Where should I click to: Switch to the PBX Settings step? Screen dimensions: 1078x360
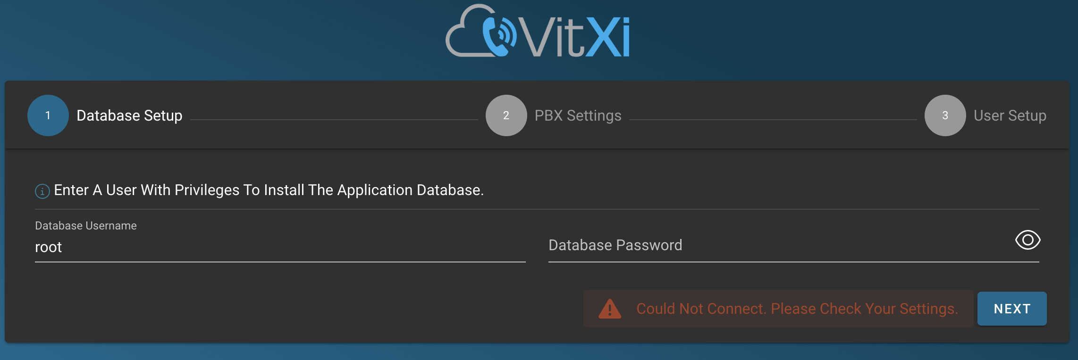[578, 115]
